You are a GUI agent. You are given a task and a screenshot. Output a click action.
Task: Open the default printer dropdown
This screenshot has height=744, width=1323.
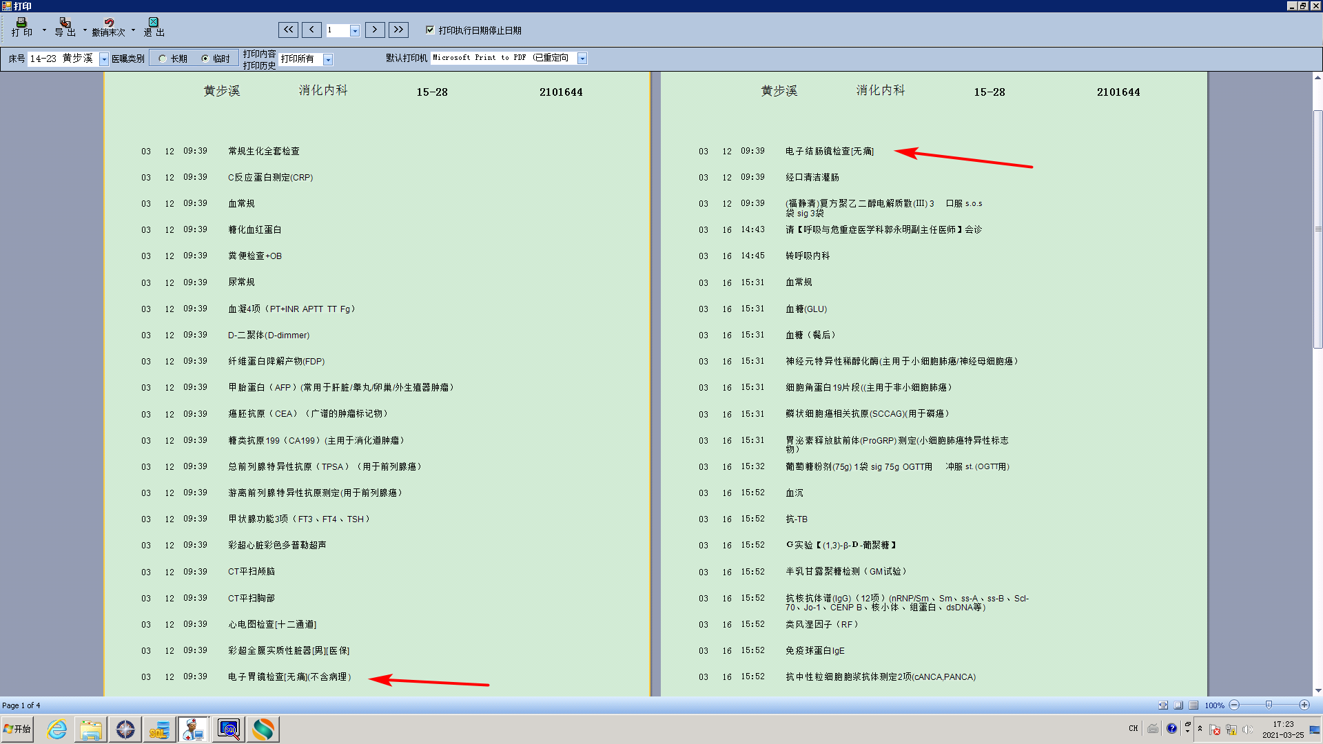tap(582, 59)
